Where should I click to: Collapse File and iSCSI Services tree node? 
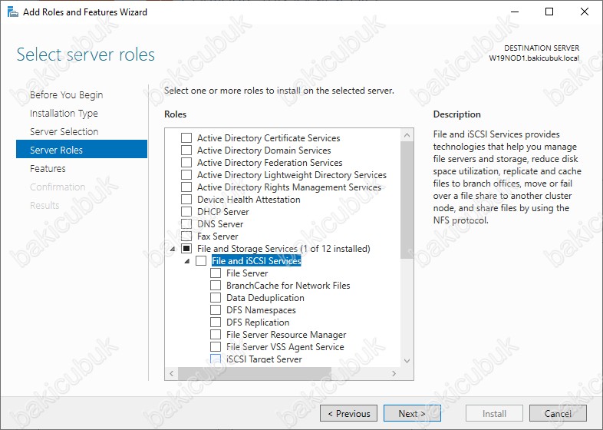tap(187, 261)
